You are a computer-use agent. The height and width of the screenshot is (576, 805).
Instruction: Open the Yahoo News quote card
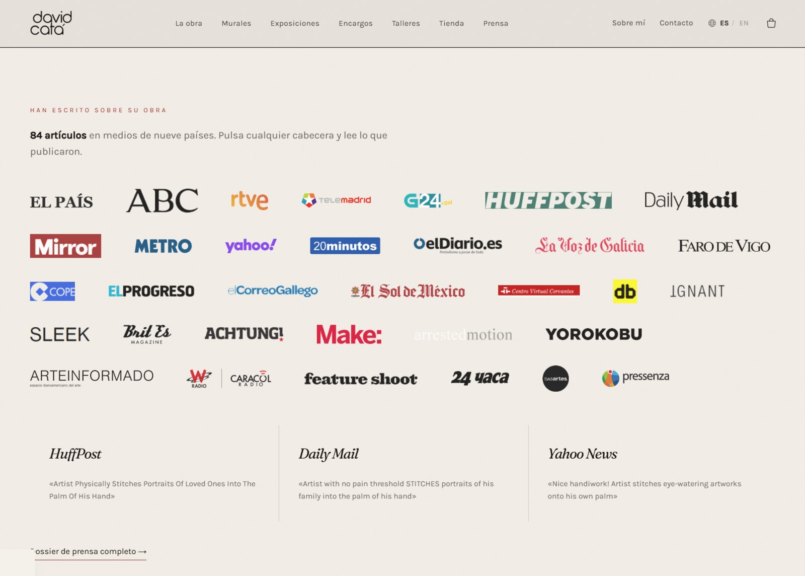(x=652, y=473)
